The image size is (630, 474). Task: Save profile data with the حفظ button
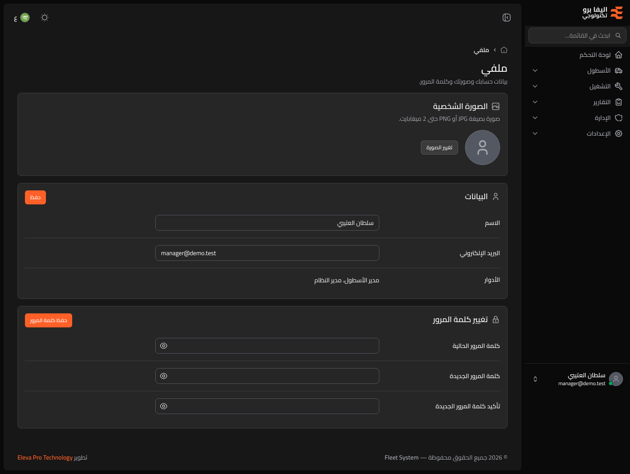tap(35, 197)
